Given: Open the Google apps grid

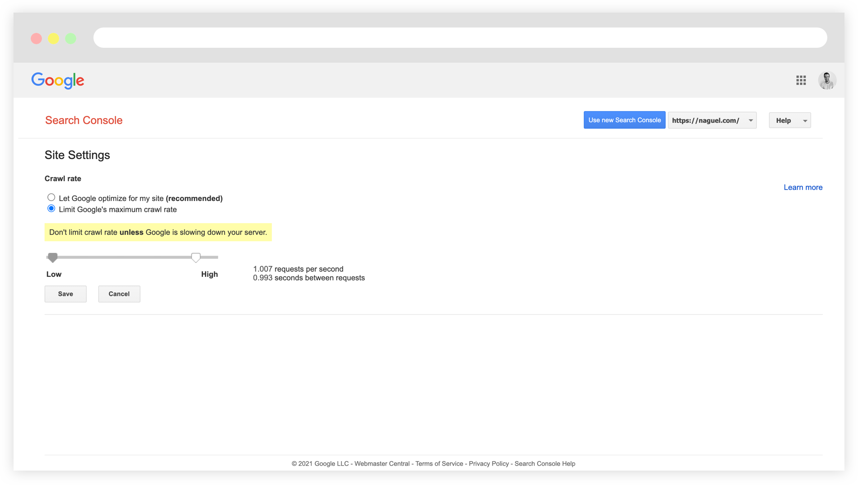Looking at the screenshot, I should (801, 80).
